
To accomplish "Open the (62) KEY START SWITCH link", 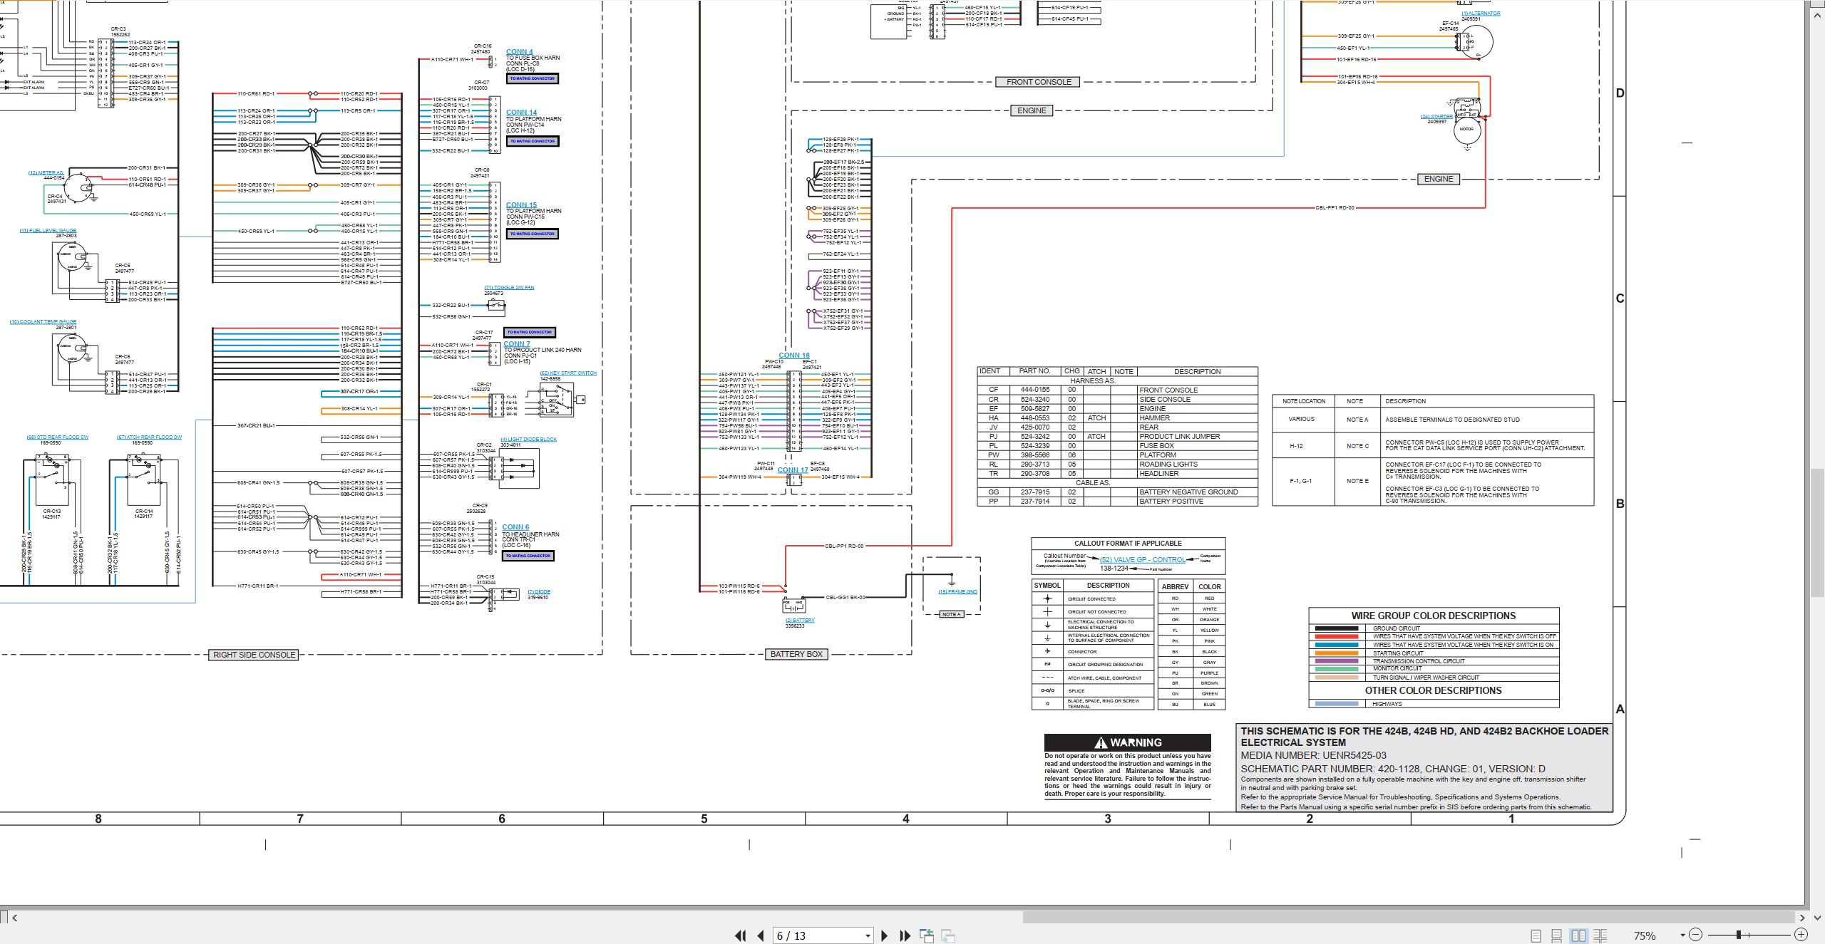I will pyautogui.click(x=568, y=373).
